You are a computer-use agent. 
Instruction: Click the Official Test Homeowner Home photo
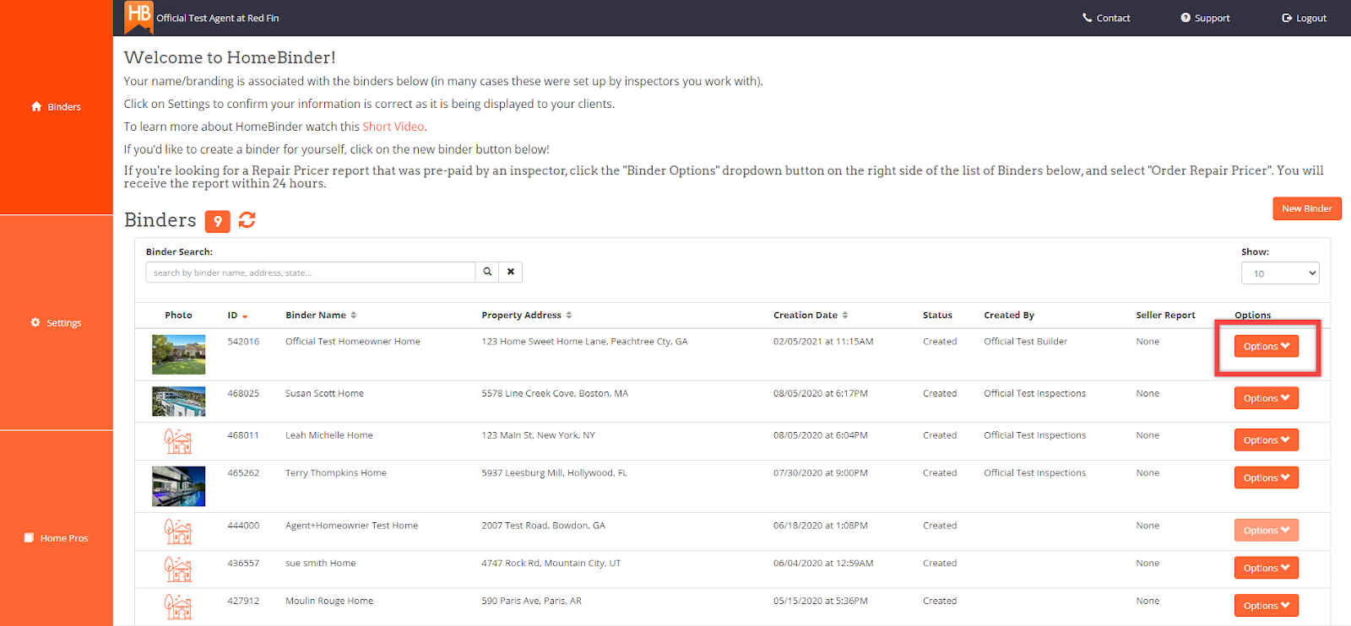click(178, 354)
